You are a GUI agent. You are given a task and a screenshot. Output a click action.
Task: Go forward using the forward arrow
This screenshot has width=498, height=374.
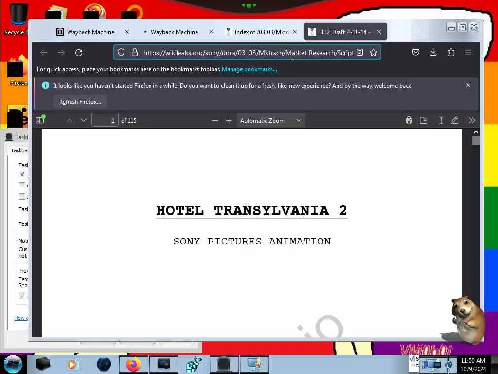tap(61, 53)
